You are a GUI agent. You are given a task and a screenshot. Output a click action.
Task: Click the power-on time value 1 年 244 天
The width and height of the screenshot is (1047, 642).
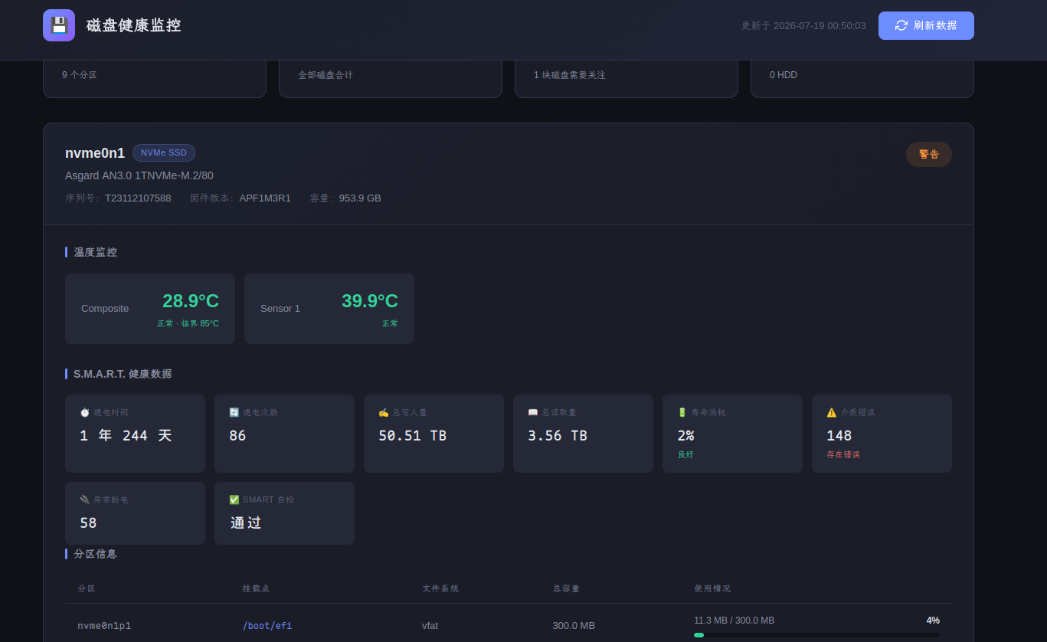pos(126,436)
